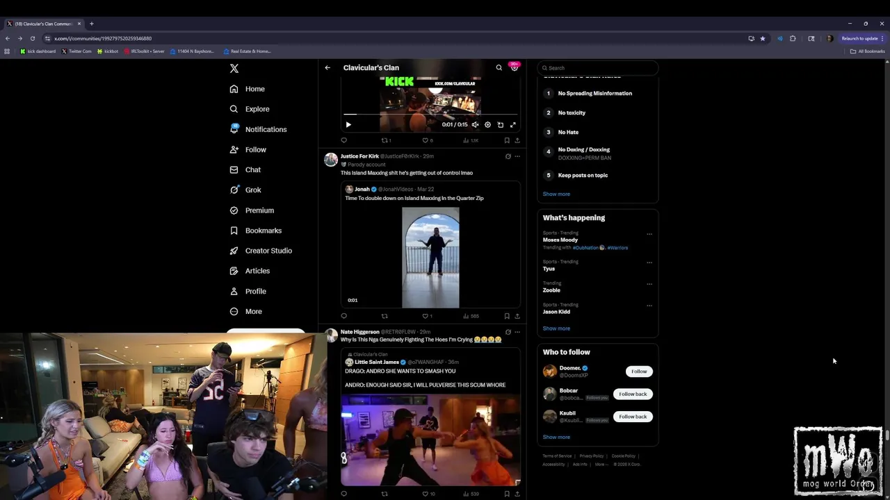Follow the Doomer account
Viewport: 890px width, 500px height.
pyautogui.click(x=639, y=372)
